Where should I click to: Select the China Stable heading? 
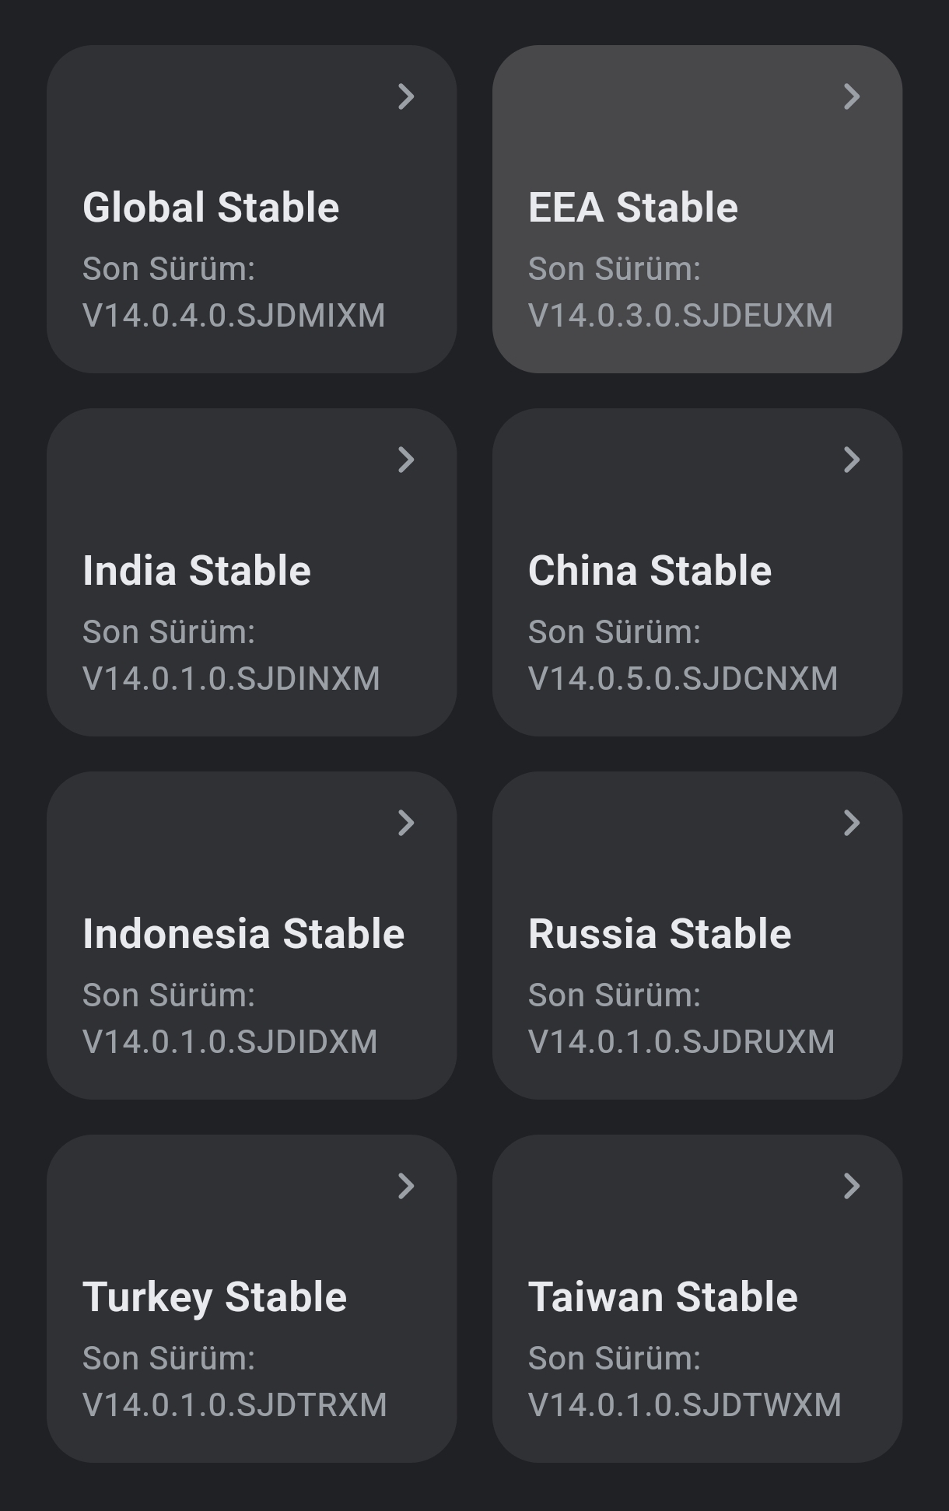[x=650, y=571]
